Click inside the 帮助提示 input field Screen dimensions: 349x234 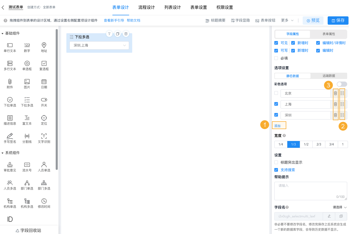310,190
